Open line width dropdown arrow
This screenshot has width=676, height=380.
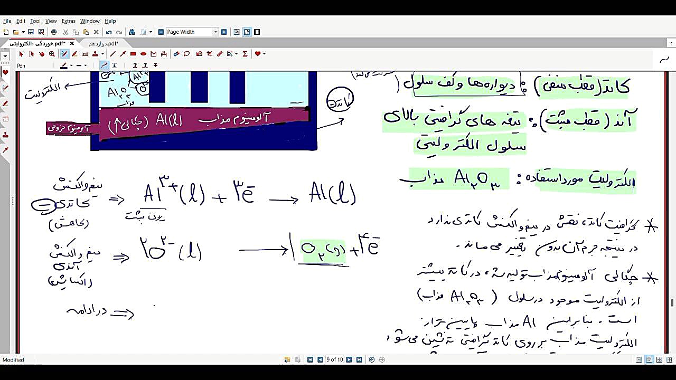coord(86,66)
